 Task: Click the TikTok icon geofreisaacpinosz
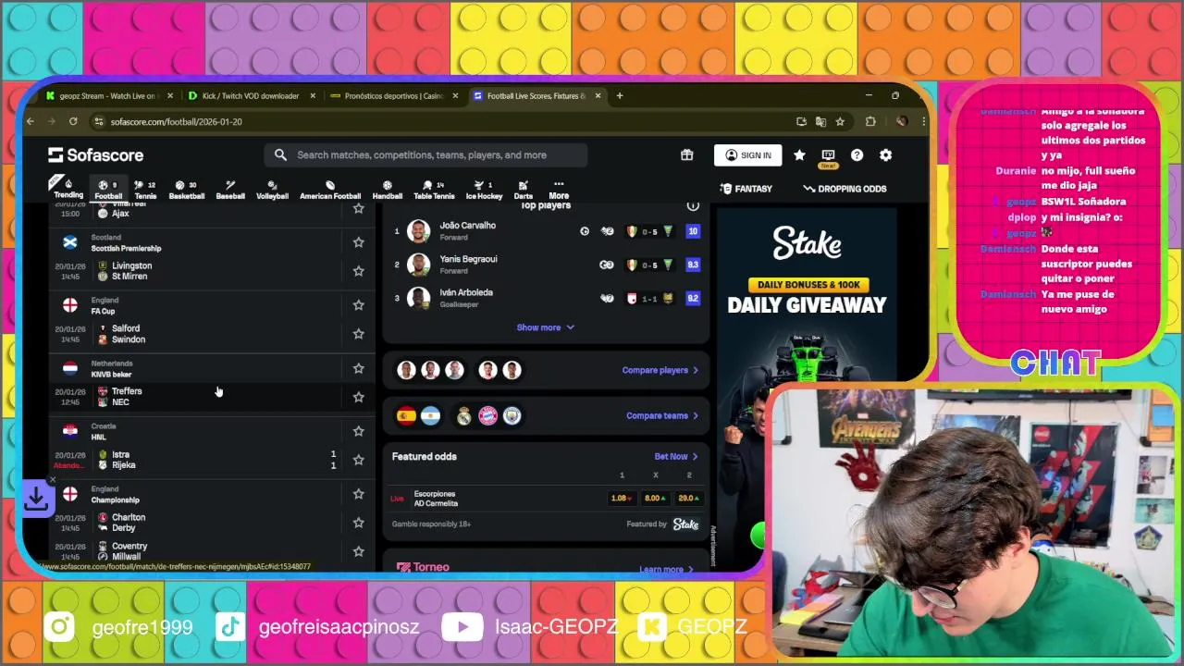[x=230, y=627]
